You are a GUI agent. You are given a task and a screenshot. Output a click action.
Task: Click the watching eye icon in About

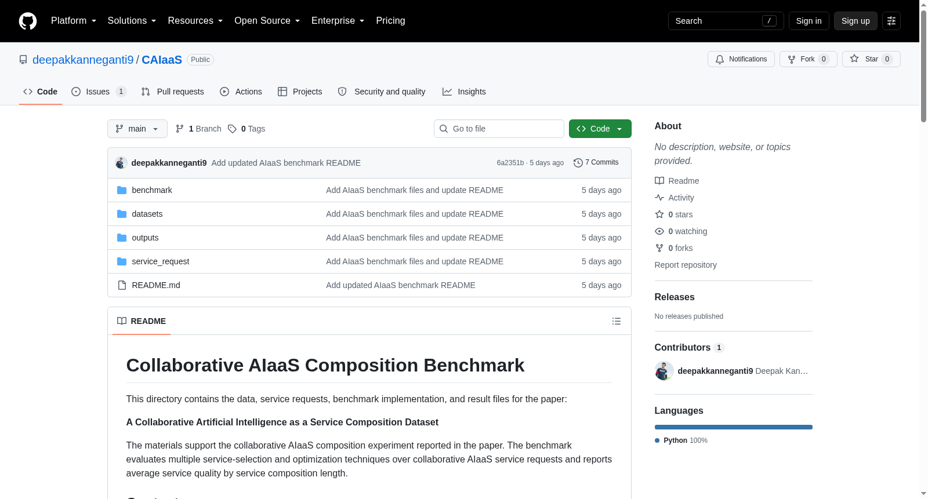point(659,231)
